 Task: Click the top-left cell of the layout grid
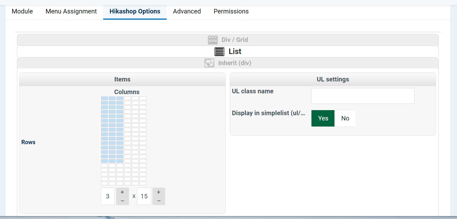[x=105, y=98]
